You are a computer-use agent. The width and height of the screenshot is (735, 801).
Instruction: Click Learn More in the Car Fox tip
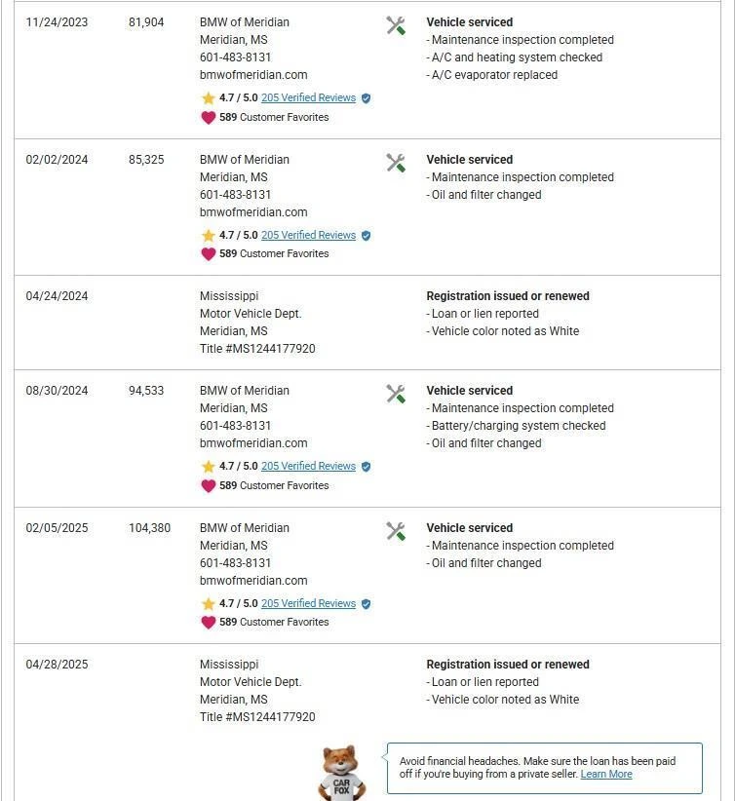point(606,775)
